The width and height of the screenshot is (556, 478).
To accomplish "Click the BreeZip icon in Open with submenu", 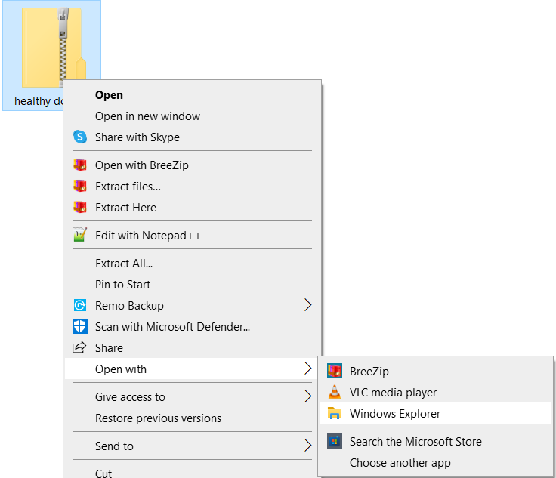I will 335,372.
